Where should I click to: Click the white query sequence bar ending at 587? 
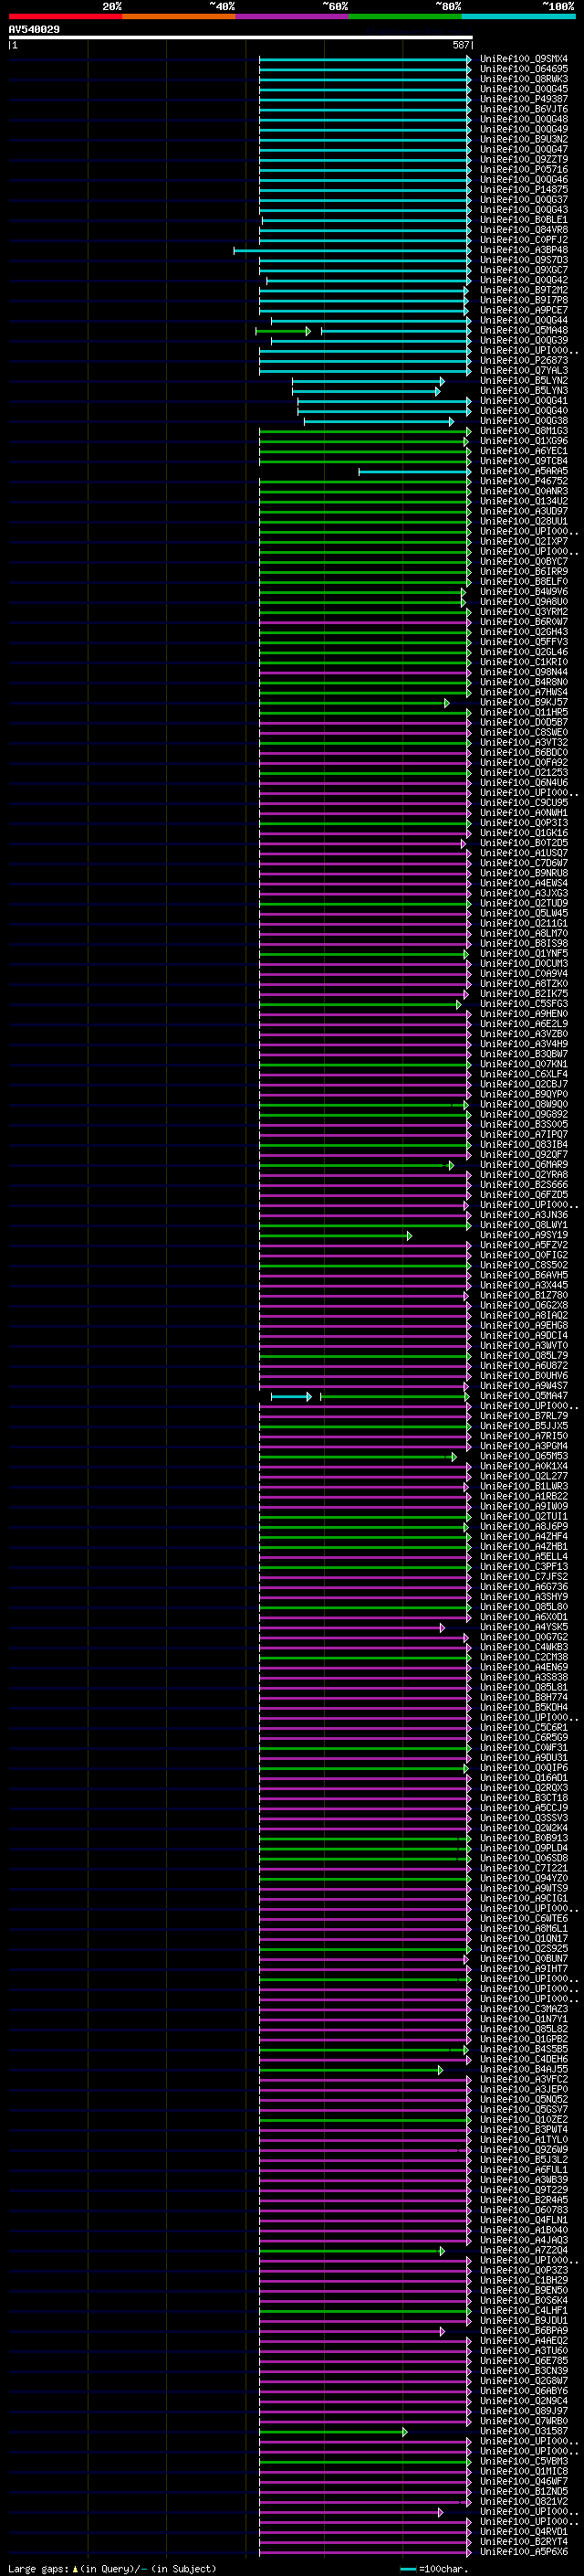(241, 38)
